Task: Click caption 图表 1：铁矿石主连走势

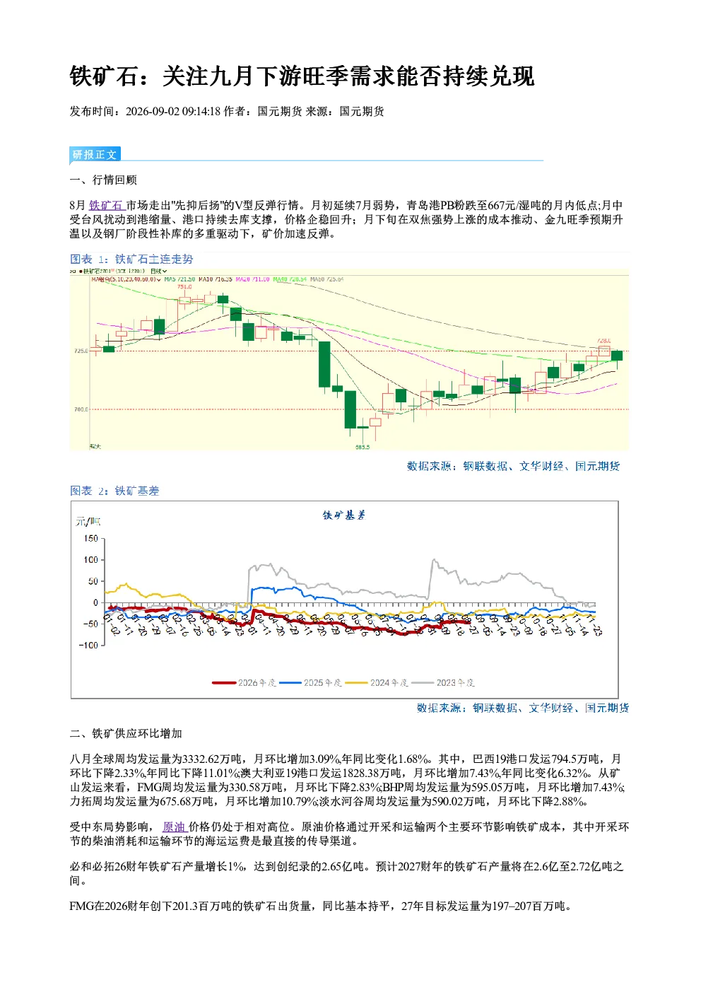Action: 131,259
